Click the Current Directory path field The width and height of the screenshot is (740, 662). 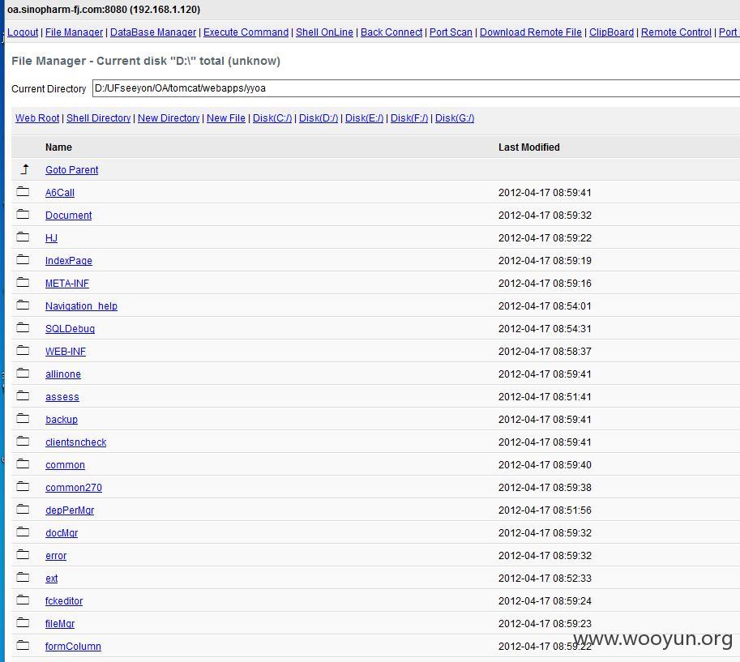(417, 88)
